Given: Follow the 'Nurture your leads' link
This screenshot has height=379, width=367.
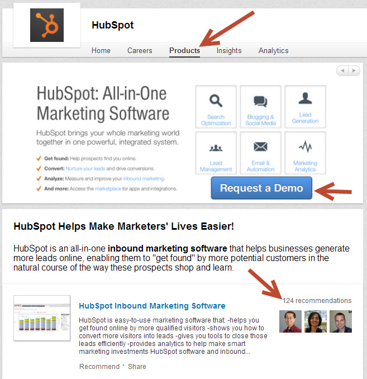Looking at the screenshot, I should (x=85, y=168).
